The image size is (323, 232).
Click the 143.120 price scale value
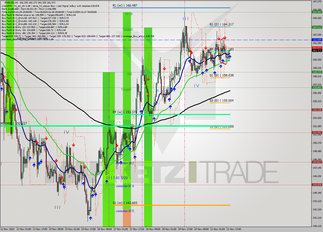[x=317, y=201]
